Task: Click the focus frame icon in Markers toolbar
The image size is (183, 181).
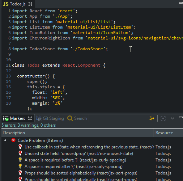Action: 163,118
